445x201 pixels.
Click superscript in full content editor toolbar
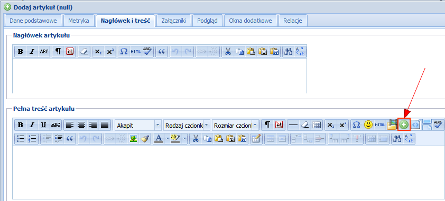(342, 125)
